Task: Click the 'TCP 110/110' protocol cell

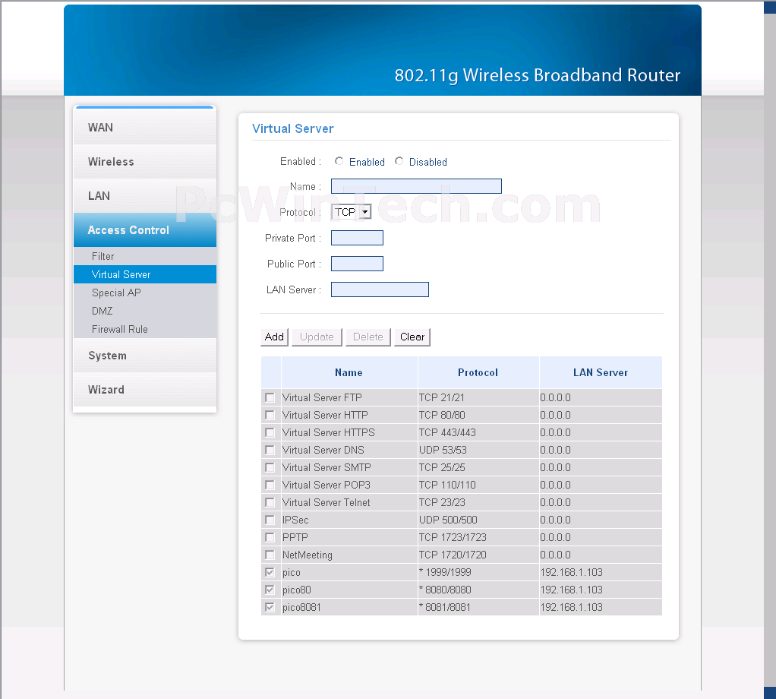Action: pyautogui.click(x=478, y=485)
